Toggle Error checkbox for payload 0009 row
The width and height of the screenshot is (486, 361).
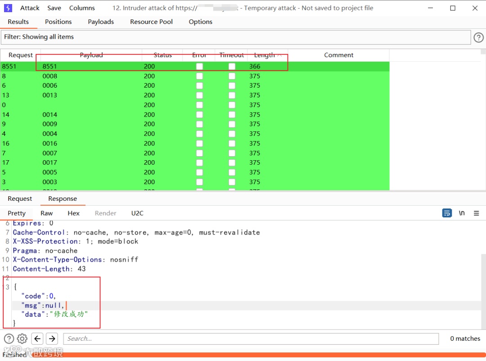pos(200,124)
